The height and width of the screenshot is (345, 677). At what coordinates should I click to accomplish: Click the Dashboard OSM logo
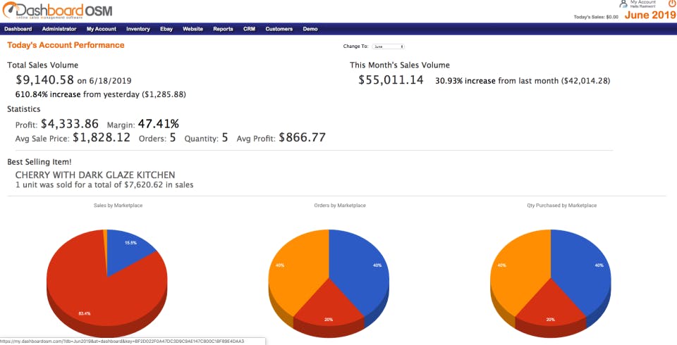[x=58, y=11]
